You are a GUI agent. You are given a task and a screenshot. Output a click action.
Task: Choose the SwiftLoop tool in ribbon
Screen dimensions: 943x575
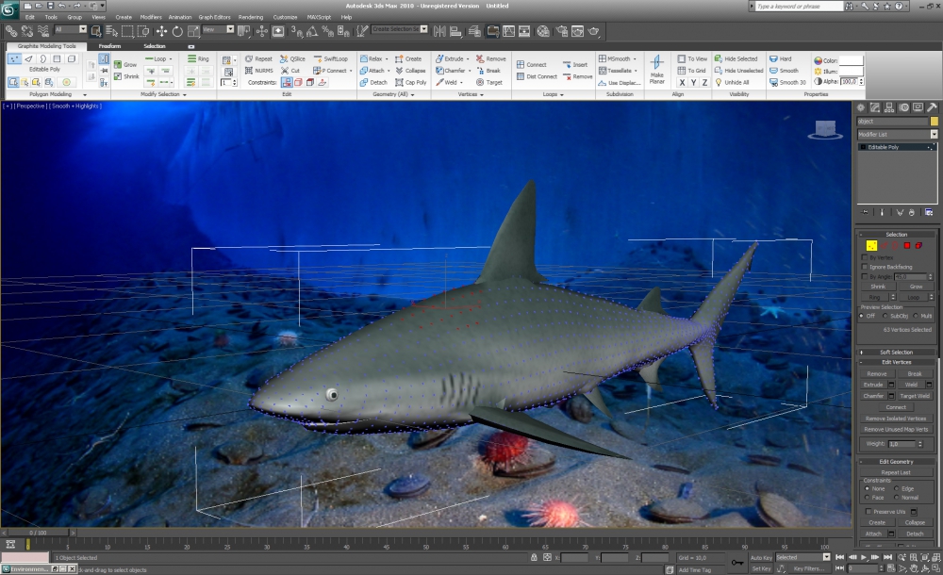330,58
